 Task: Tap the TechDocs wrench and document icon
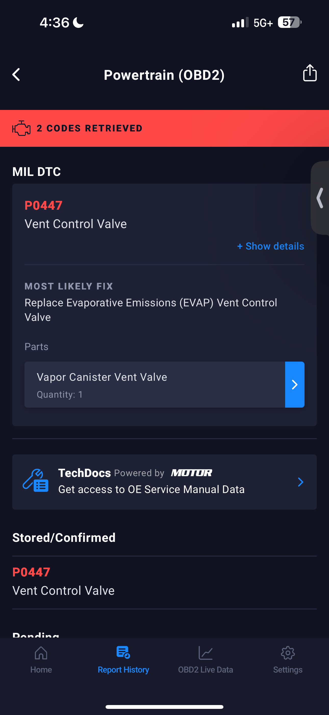[x=35, y=481]
